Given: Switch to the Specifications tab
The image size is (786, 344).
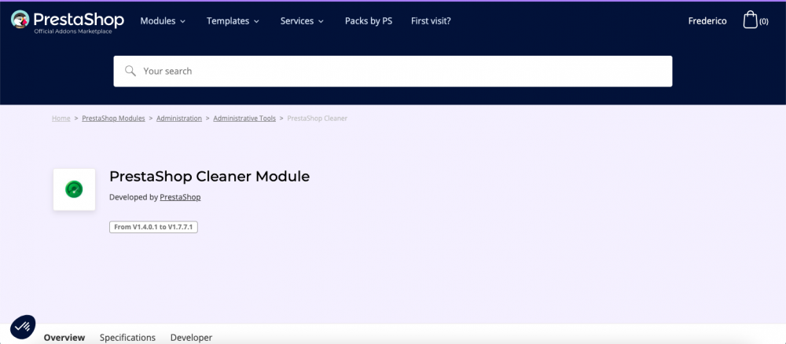Looking at the screenshot, I should tap(128, 338).
